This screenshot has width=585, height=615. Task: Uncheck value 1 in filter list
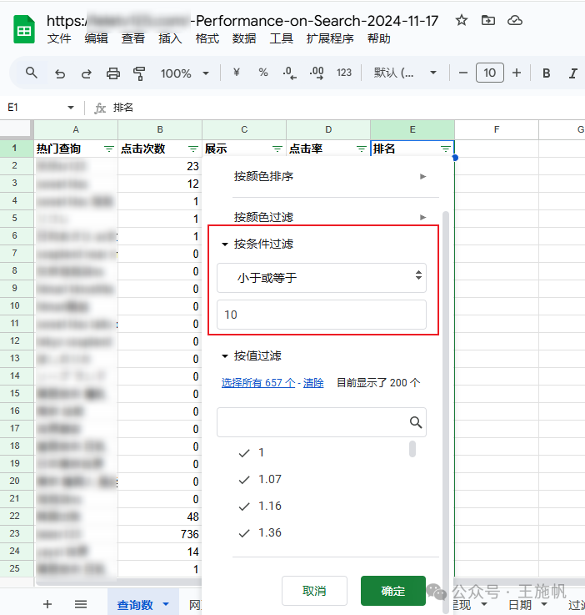click(244, 453)
